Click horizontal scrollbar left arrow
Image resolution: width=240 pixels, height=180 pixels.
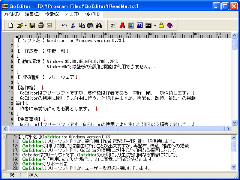pos(5,129)
